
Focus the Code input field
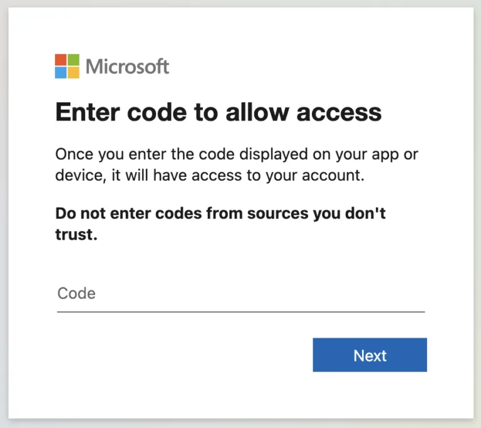click(x=240, y=294)
